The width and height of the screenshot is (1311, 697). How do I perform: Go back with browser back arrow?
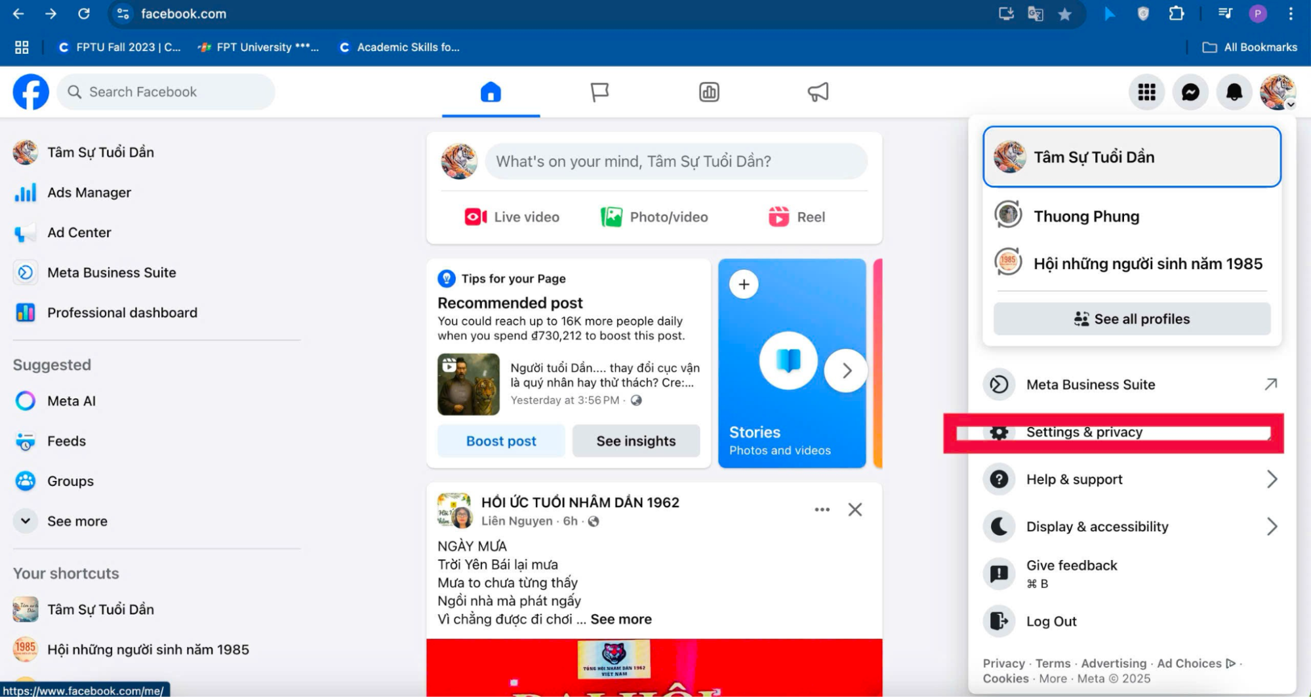click(x=18, y=14)
